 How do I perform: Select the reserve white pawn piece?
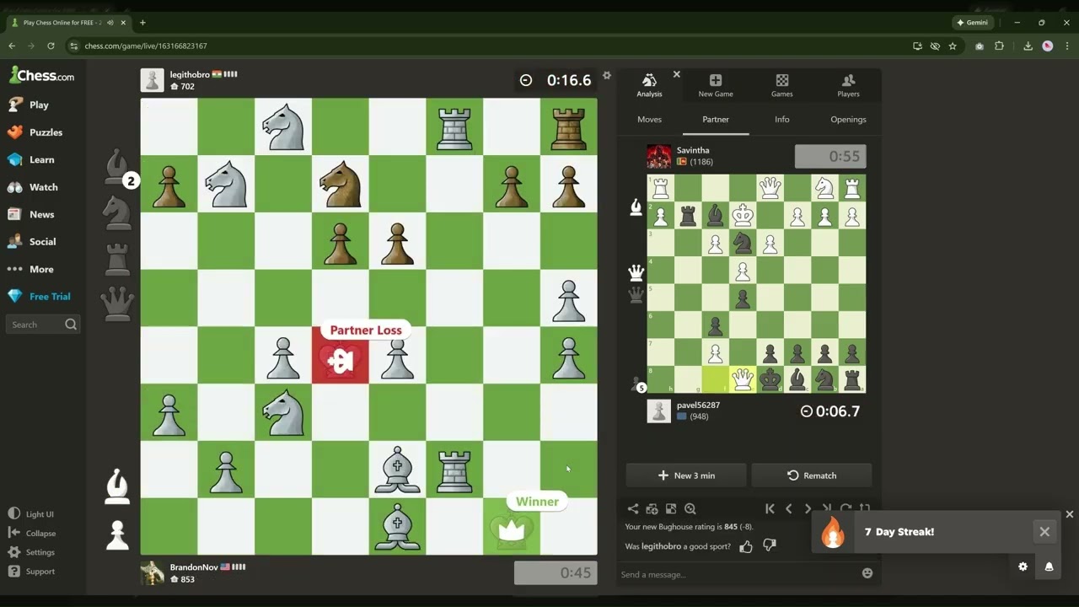tap(117, 534)
